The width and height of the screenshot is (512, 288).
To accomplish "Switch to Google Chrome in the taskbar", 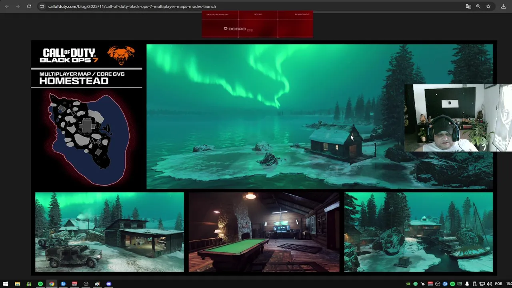I will pyautogui.click(x=52, y=284).
